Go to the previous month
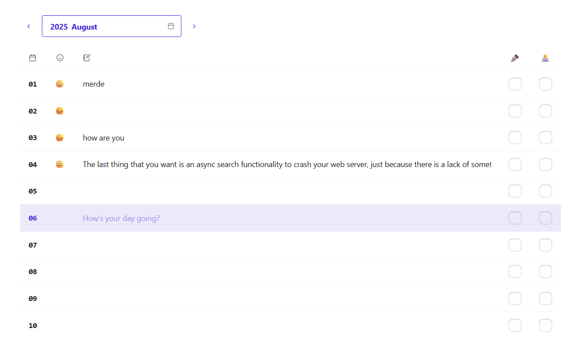The width and height of the screenshot is (580, 338). click(x=29, y=27)
